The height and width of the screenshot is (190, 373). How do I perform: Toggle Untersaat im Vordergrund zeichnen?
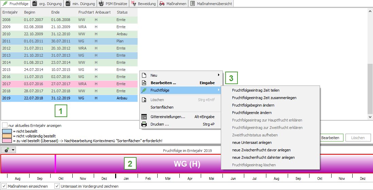coord(57,186)
